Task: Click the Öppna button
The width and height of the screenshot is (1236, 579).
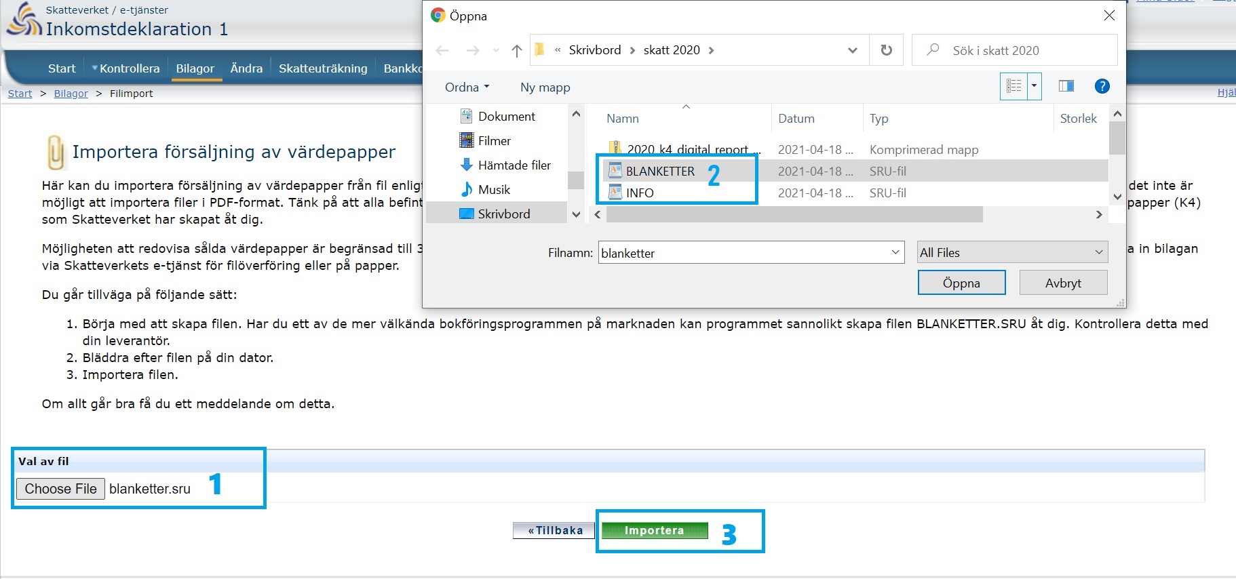Action: 961,283
